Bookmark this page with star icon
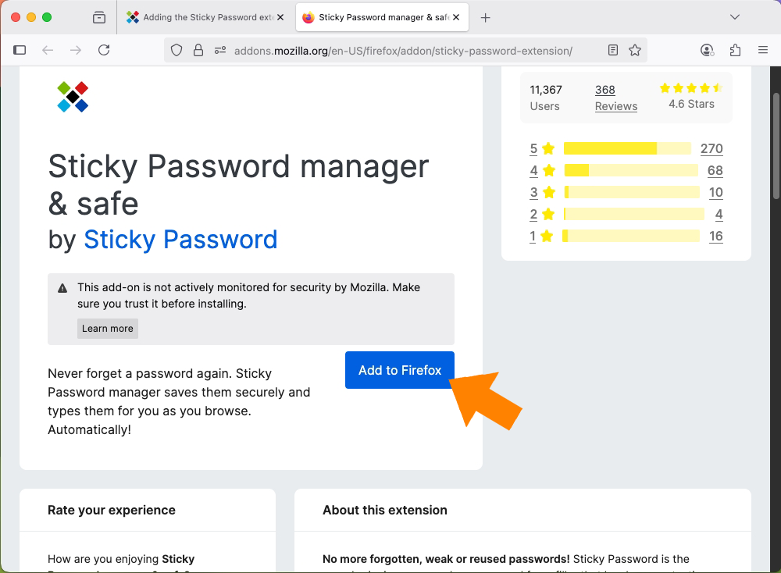Image resolution: width=781 pixels, height=573 pixels. coord(635,50)
